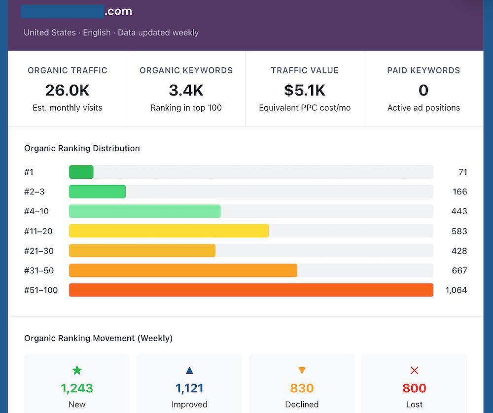
Task: Click the Organic Ranking Movement (Weekly) heading
Action: click(98, 338)
